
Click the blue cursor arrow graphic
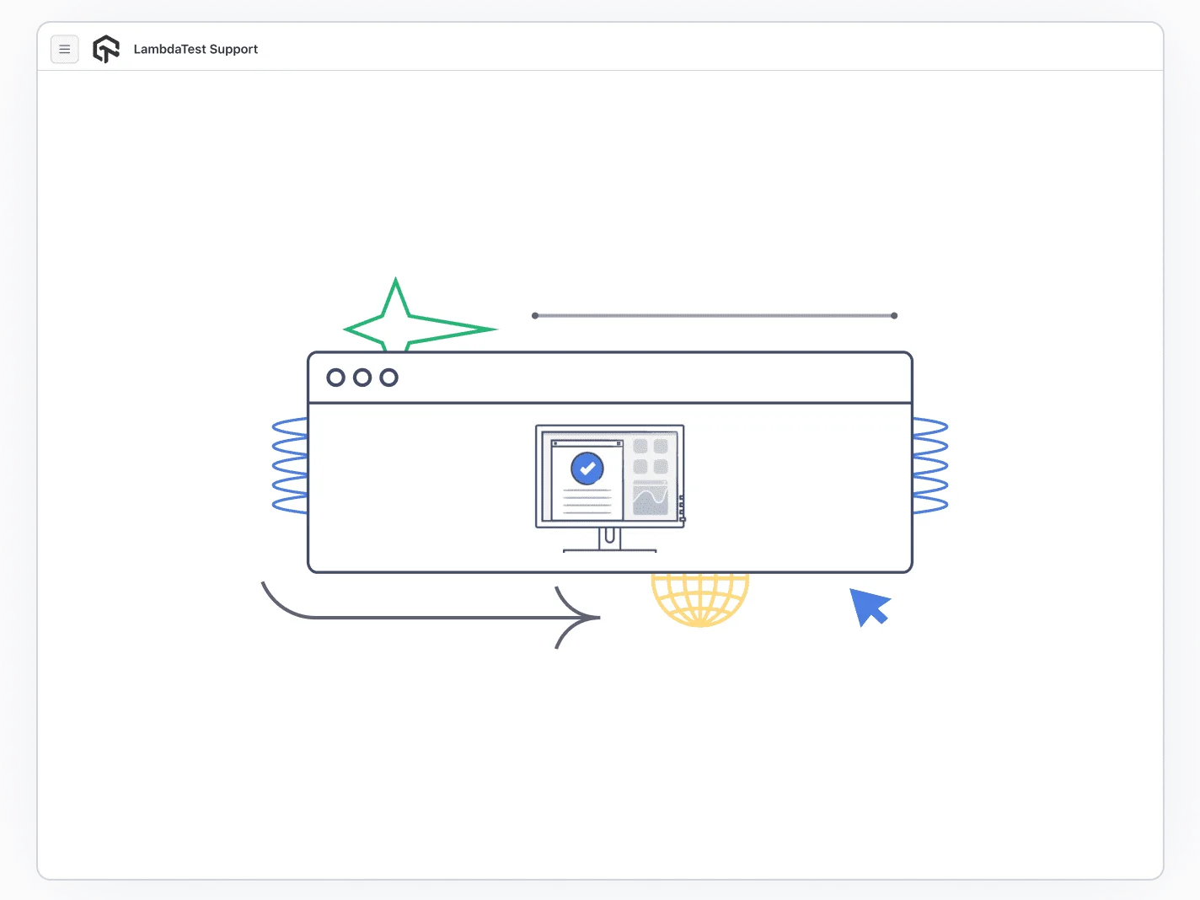(x=870, y=607)
